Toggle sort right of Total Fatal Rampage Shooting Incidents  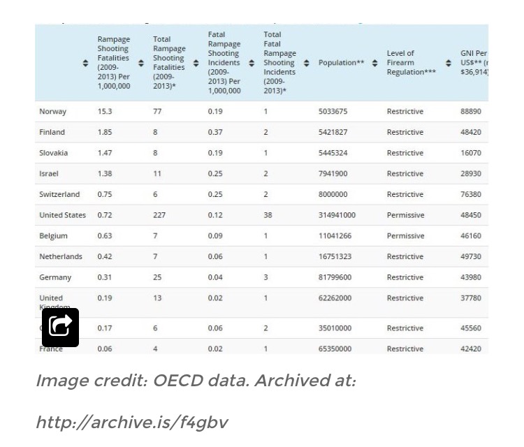307,63
